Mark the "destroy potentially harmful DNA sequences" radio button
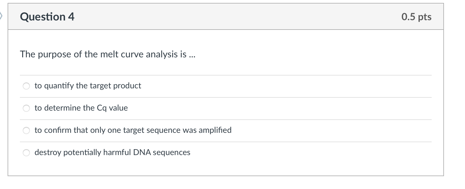465x189 pixels. click(26, 153)
